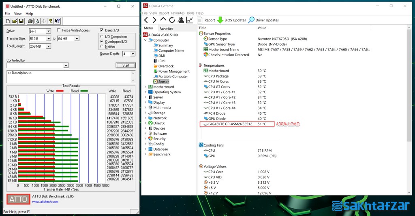
Task: Click the green BIOS Updates arrow icon
Action: [220, 20]
